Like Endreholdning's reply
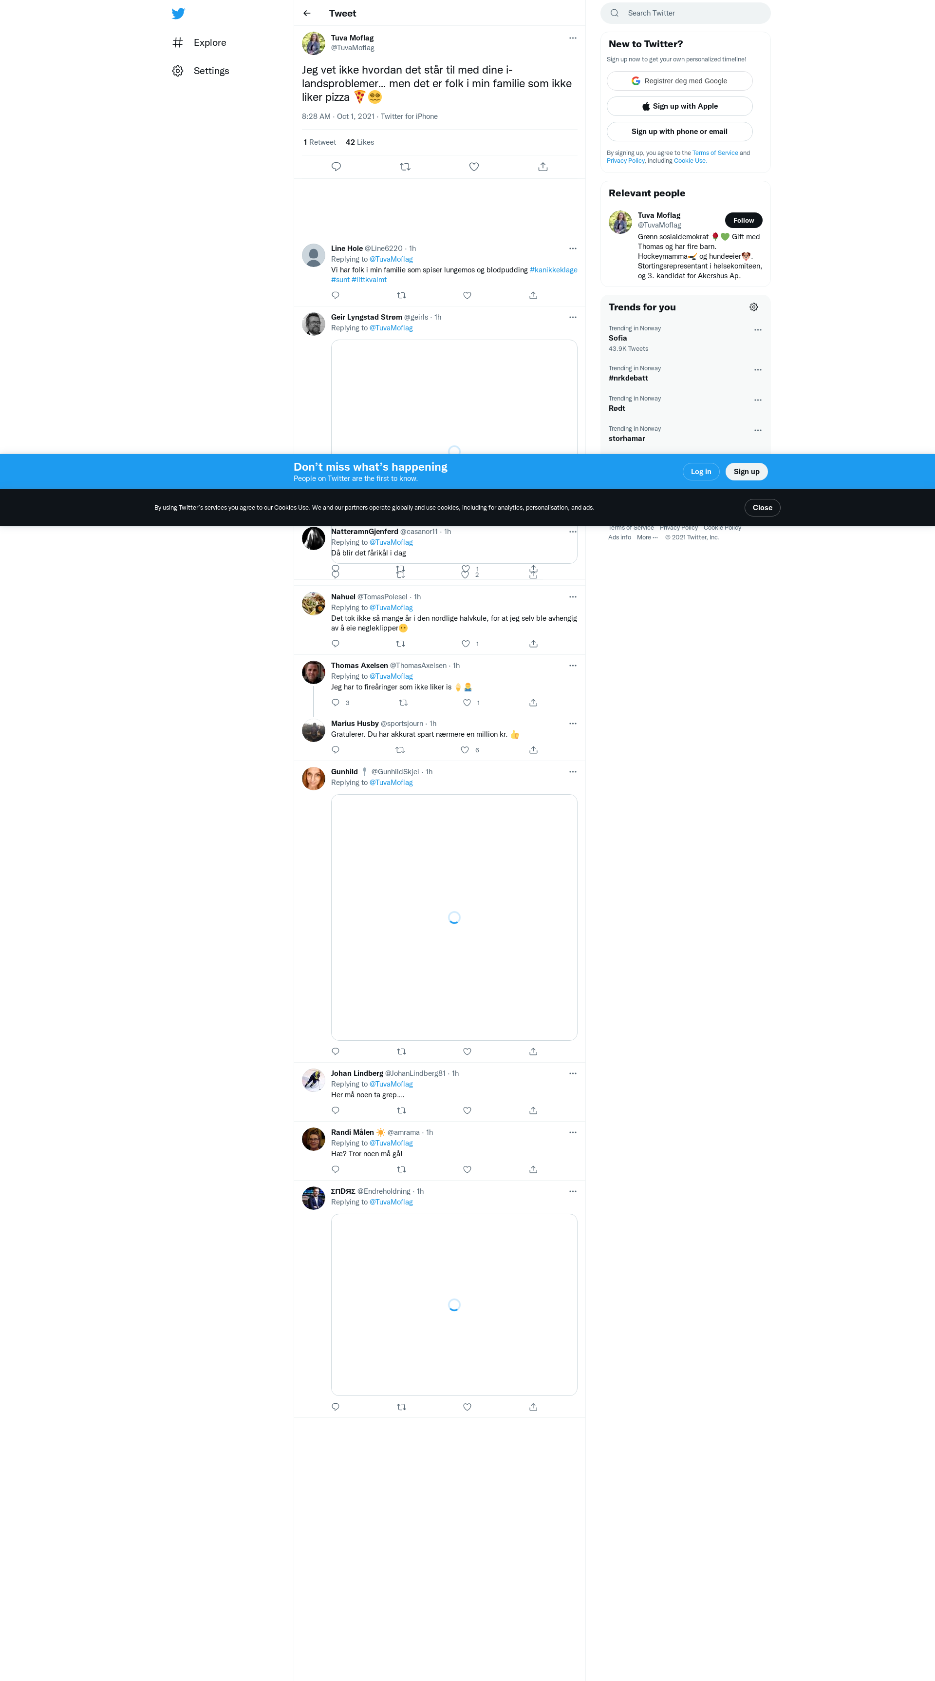Viewport: 935px width, 1681px height. (x=467, y=1408)
